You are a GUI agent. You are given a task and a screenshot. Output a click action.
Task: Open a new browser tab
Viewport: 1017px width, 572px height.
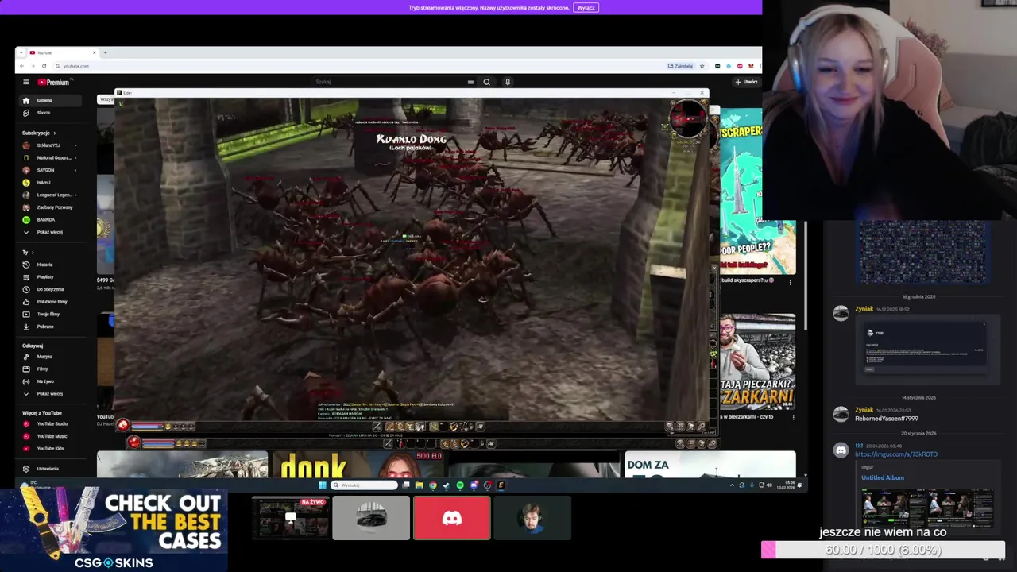coord(105,52)
